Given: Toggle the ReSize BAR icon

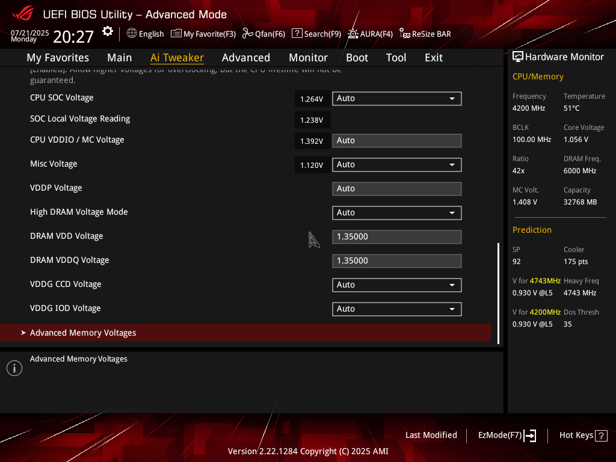Looking at the screenshot, I should [405, 34].
